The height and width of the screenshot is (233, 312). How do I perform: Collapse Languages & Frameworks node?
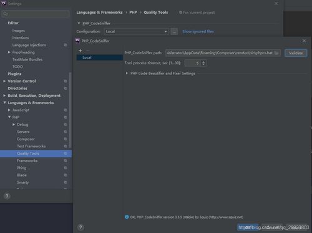pos(4,102)
